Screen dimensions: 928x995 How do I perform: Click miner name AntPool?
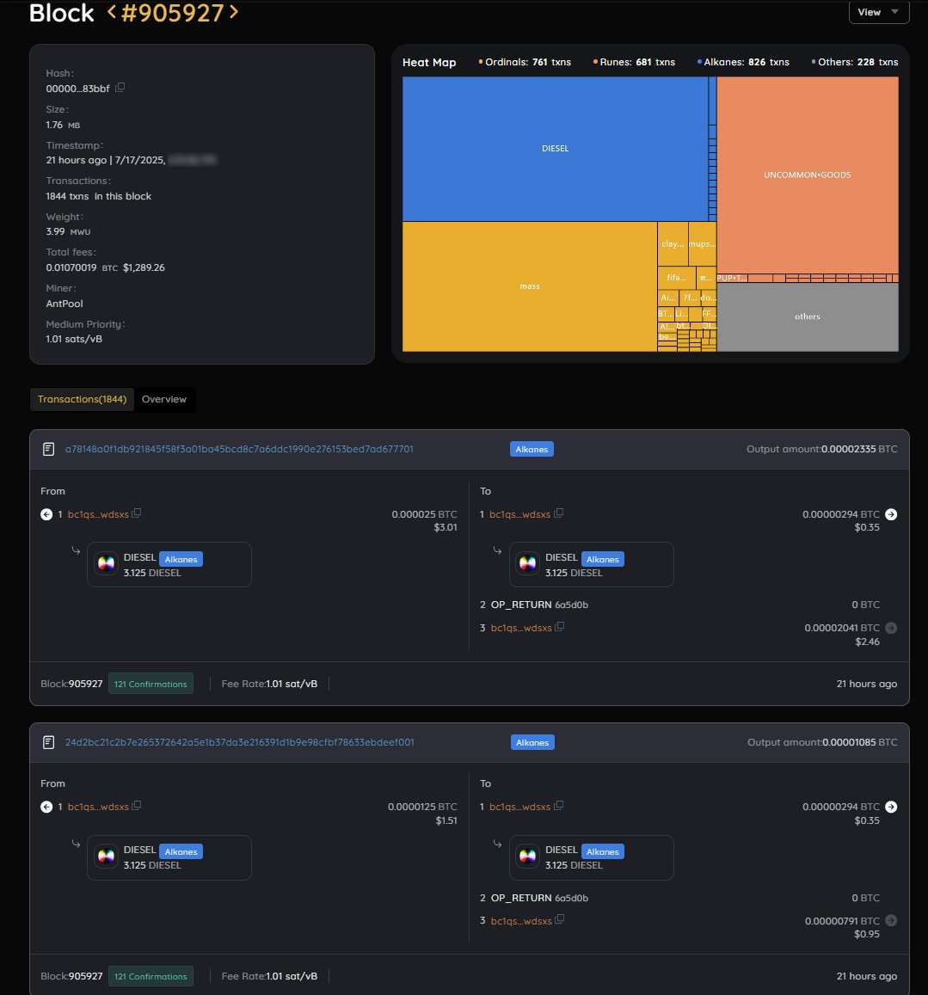click(65, 304)
